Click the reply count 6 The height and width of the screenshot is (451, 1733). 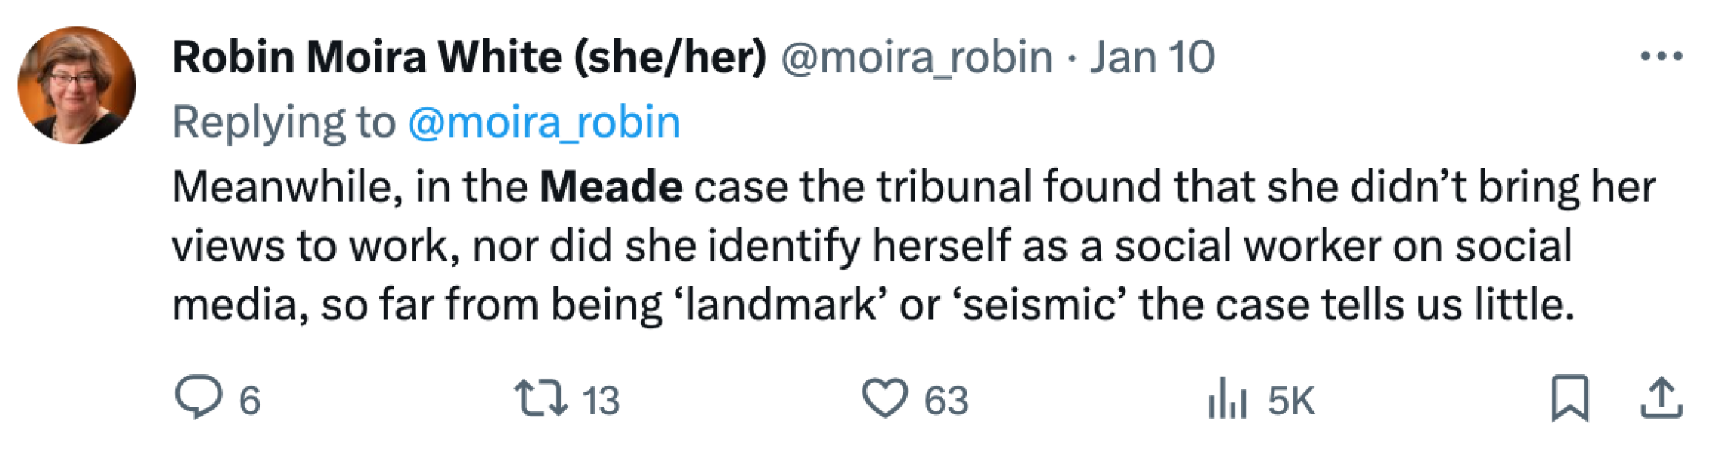pyautogui.click(x=250, y=401)
